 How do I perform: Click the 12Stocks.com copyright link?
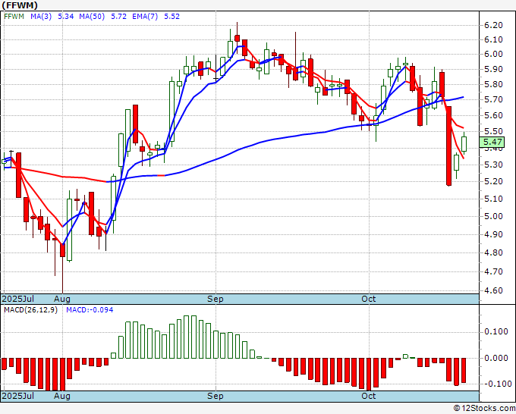(484, 409)
